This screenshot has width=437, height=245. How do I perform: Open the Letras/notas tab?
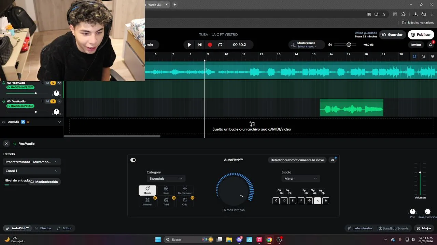tap(360, 228)
